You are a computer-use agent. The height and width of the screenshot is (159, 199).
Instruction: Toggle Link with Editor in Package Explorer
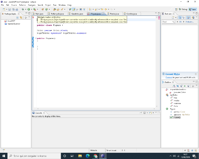tap(21, 18)
